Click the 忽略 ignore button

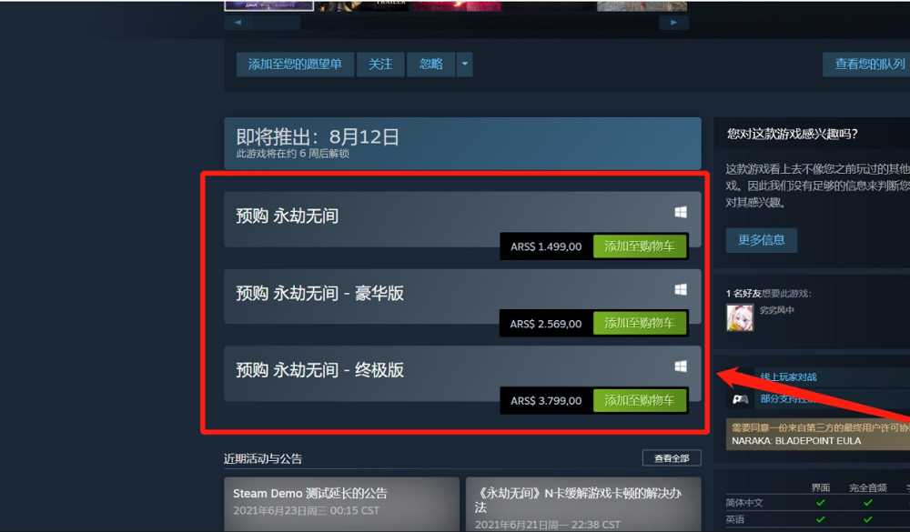coord(431,65)
